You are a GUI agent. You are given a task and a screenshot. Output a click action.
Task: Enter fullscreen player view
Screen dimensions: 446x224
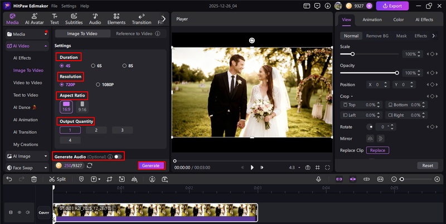pos(327,167)
